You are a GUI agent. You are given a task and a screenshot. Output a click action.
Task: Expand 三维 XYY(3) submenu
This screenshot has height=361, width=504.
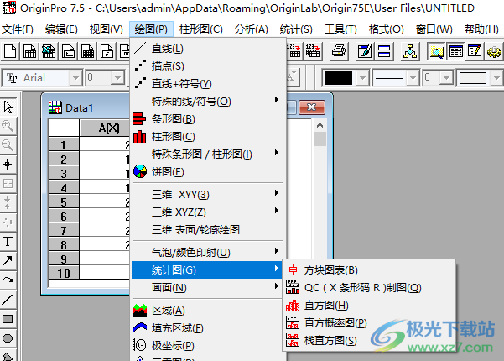click(x=207, y=194)
